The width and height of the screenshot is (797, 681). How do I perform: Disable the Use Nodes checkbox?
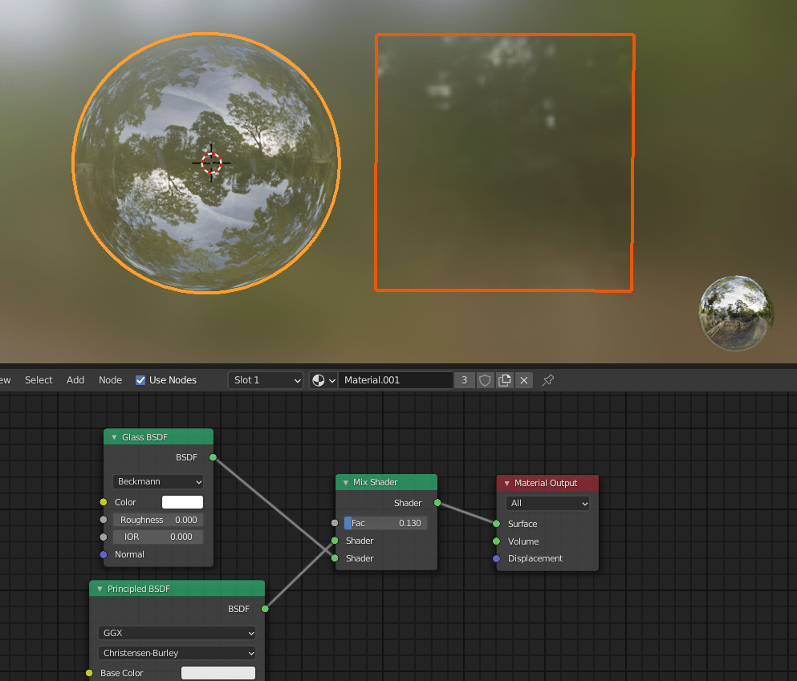(x=140, y=380)
